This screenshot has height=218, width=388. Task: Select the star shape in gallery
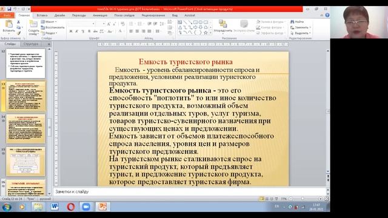206,33
